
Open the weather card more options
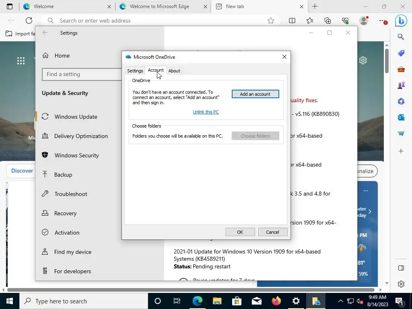[x=366, y=190]
